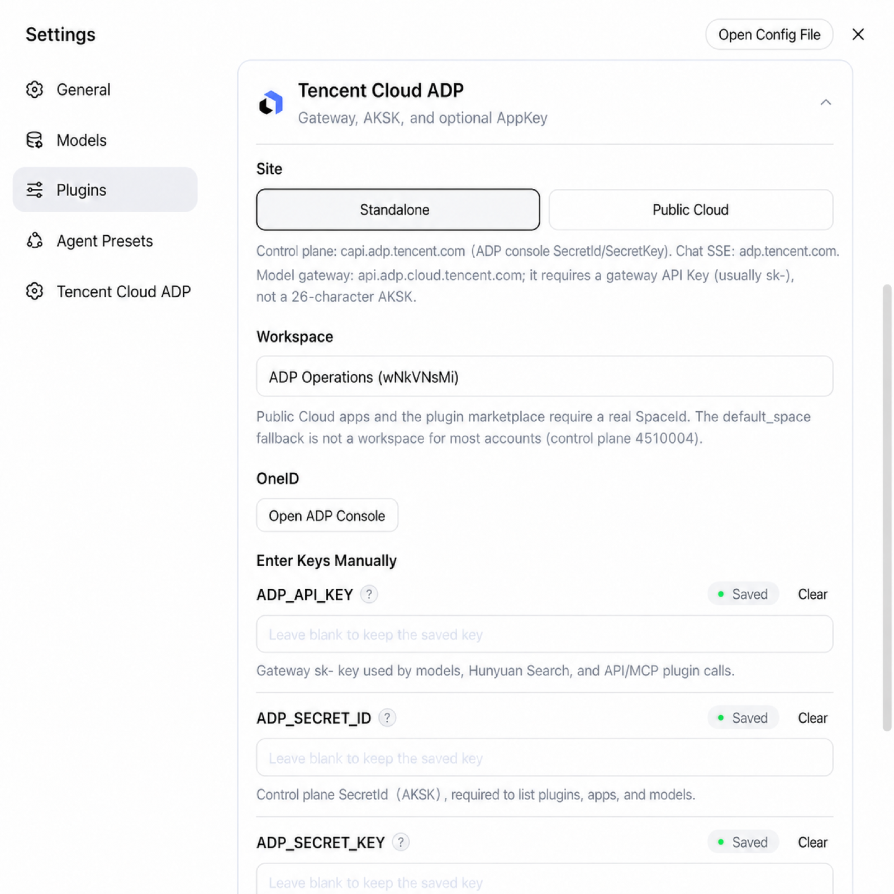Click the Settings title text

point(60,35)
